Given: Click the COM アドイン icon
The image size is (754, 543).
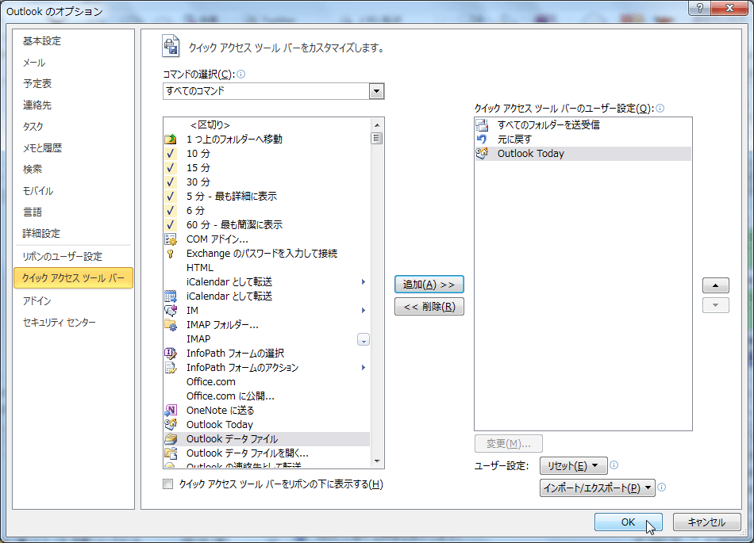Looking at the screenshot, I should [x=171, y=239].
